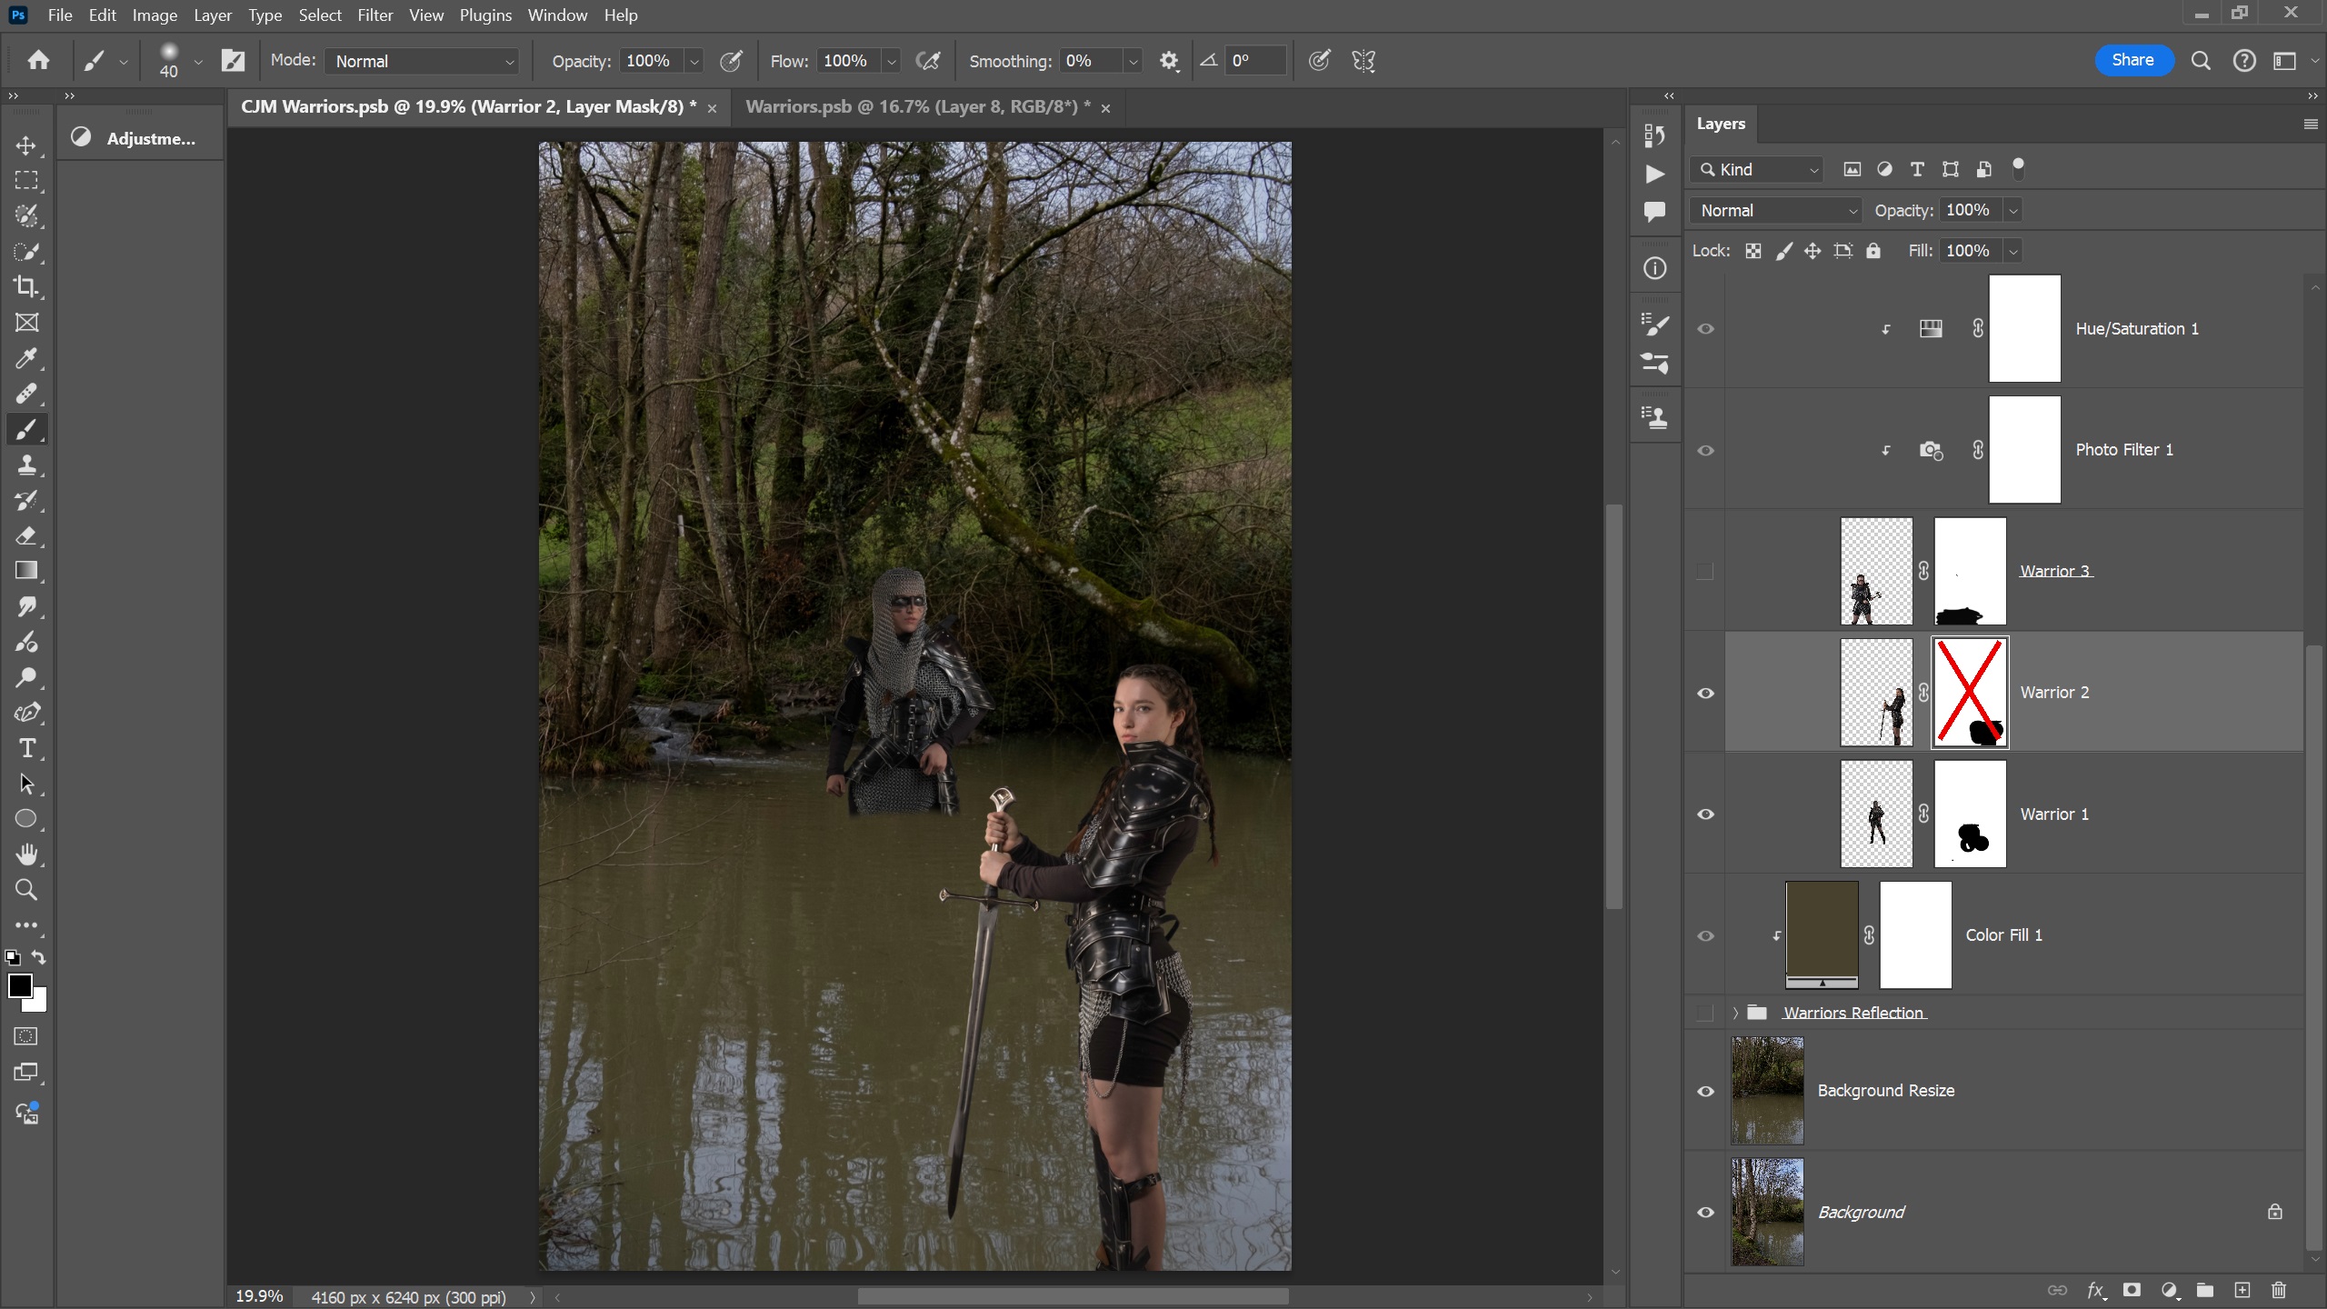Switch to the Warriors.psb document tab

(x=917, y=107)
